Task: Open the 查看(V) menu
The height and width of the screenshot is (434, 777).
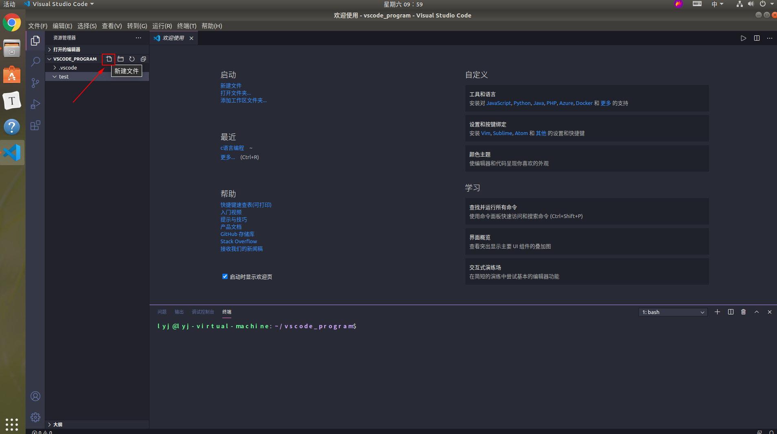Action: click(x=112, y=26)
